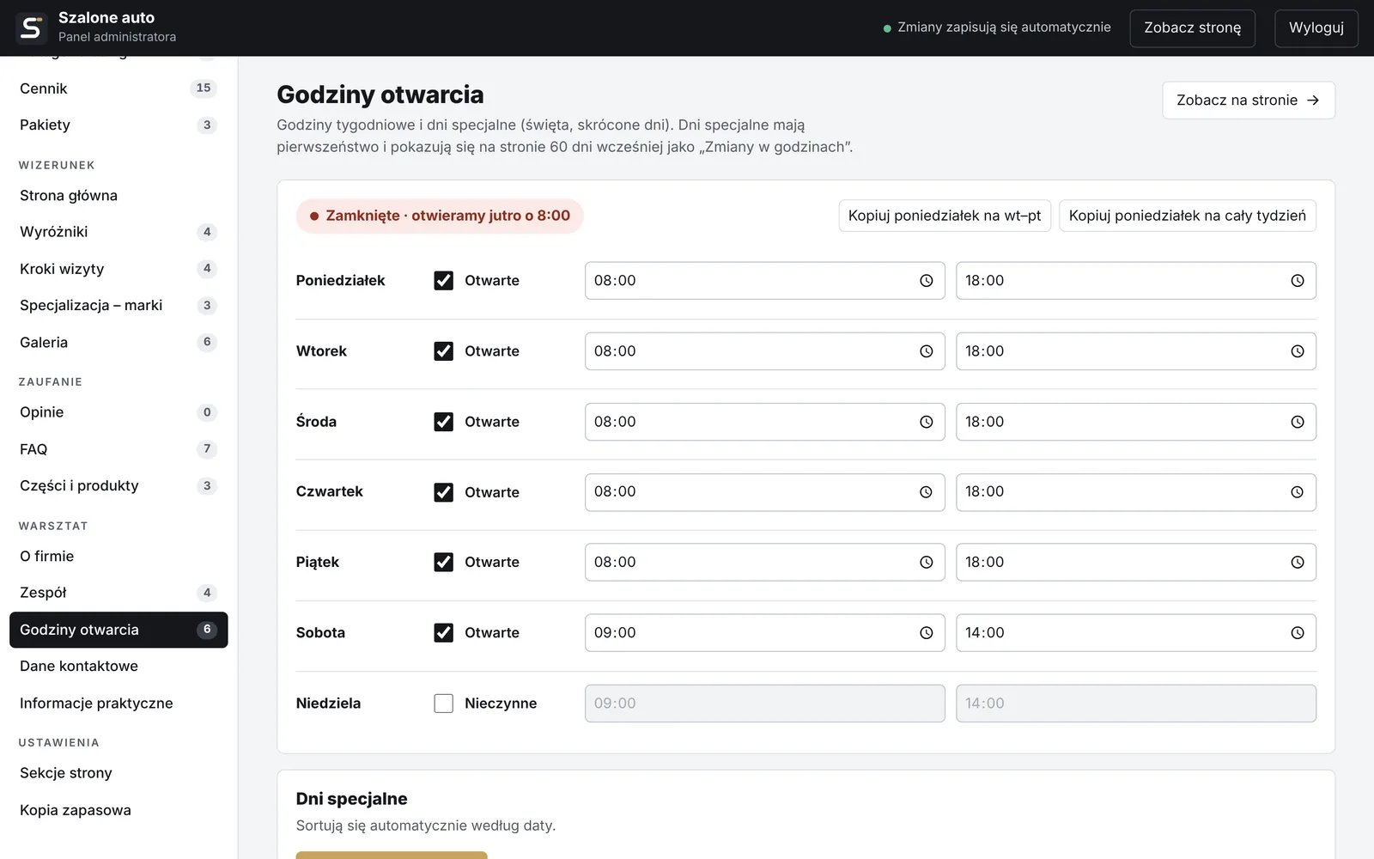Click clock icon in Piątek closing time
The height and width of the screenshot is (859, 1374).
coord(1297,563)
